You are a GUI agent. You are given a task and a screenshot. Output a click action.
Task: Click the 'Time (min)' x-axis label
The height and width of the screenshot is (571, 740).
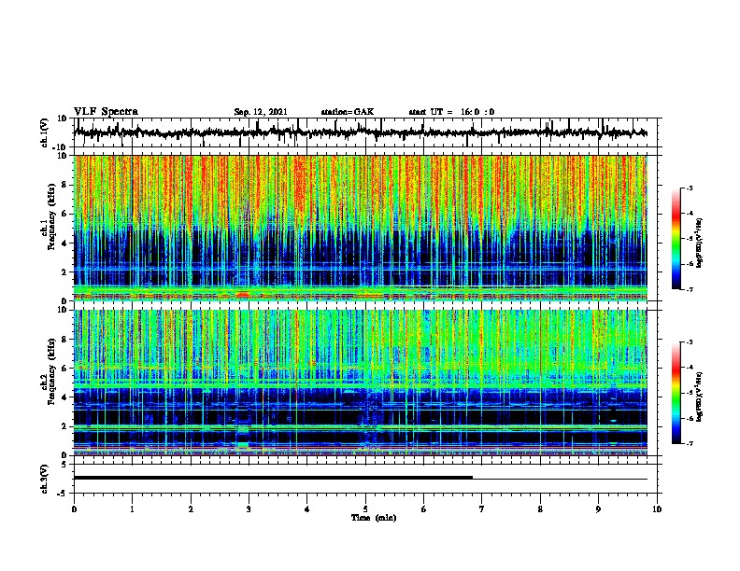click(x=374, y=518)
